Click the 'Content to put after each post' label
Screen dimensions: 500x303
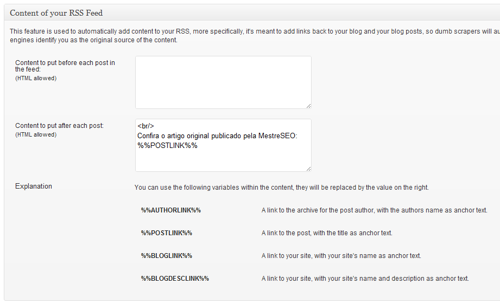click(x=59, y=126)
